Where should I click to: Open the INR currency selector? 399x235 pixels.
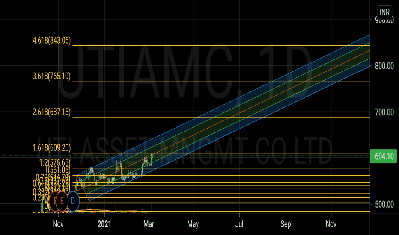pyautogui.click(x=384, y=12)
